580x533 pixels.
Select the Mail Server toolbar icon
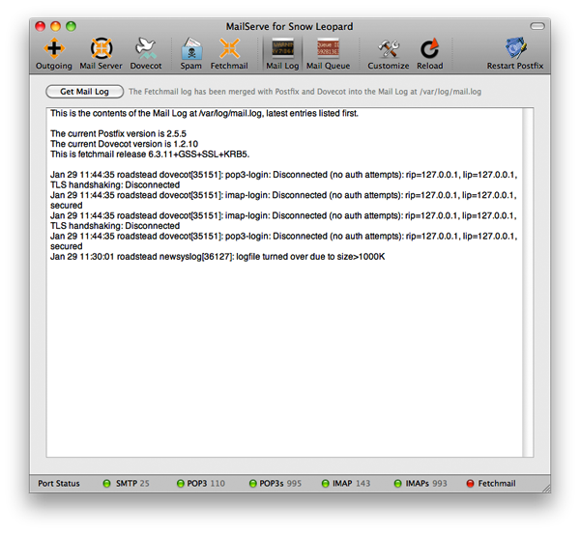point(101,53)
